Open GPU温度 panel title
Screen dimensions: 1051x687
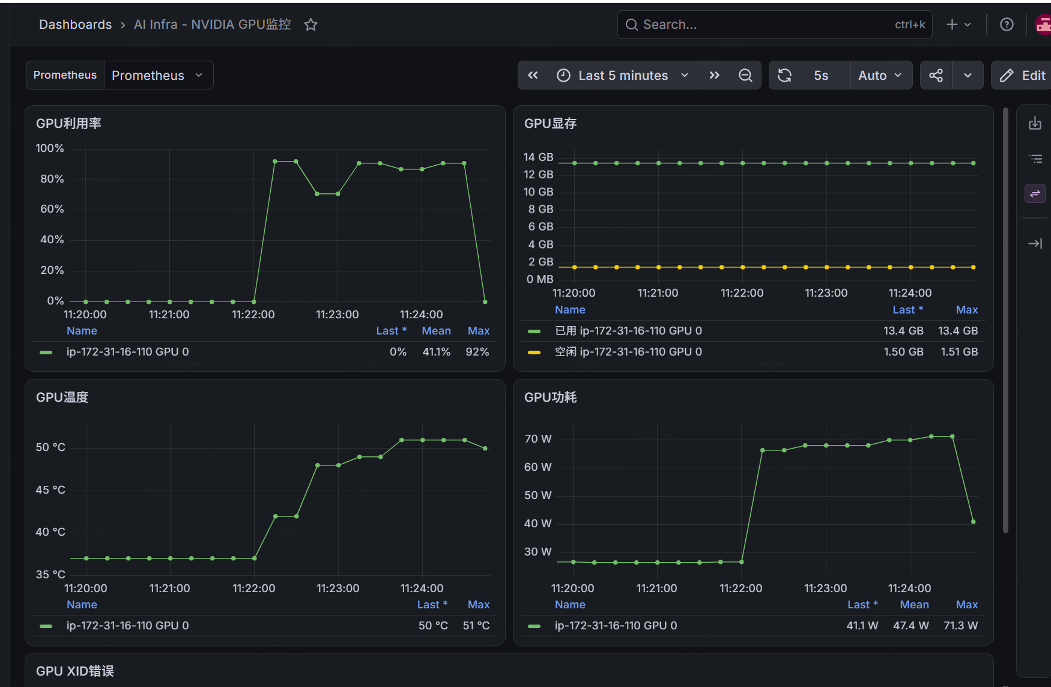click(x=62, y=398)
